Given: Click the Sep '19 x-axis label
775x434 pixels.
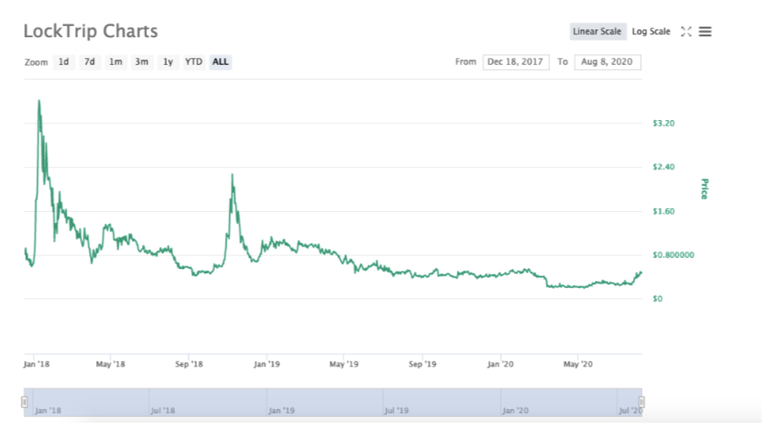Looking at the screenshot, I should click(422, 364).
